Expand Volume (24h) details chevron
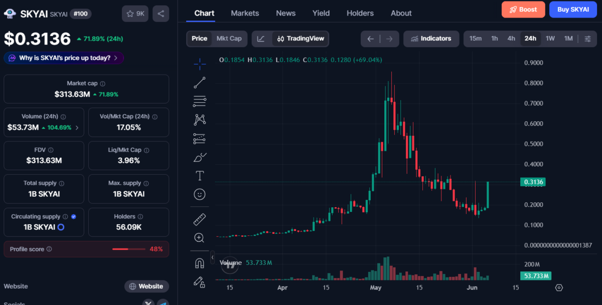This screenshot has width=602, height=305. click(x=77, y=128)
